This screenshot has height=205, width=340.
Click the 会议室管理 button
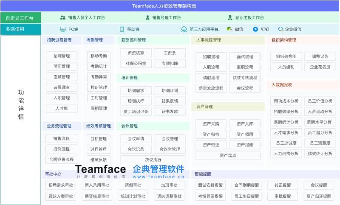(170, 149)
